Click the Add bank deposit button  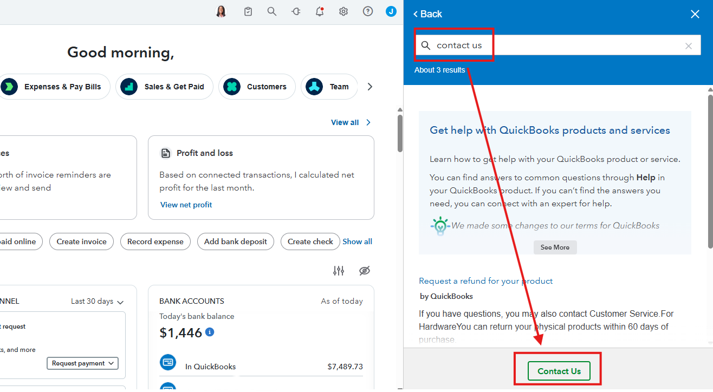click(x=236, y=241)
